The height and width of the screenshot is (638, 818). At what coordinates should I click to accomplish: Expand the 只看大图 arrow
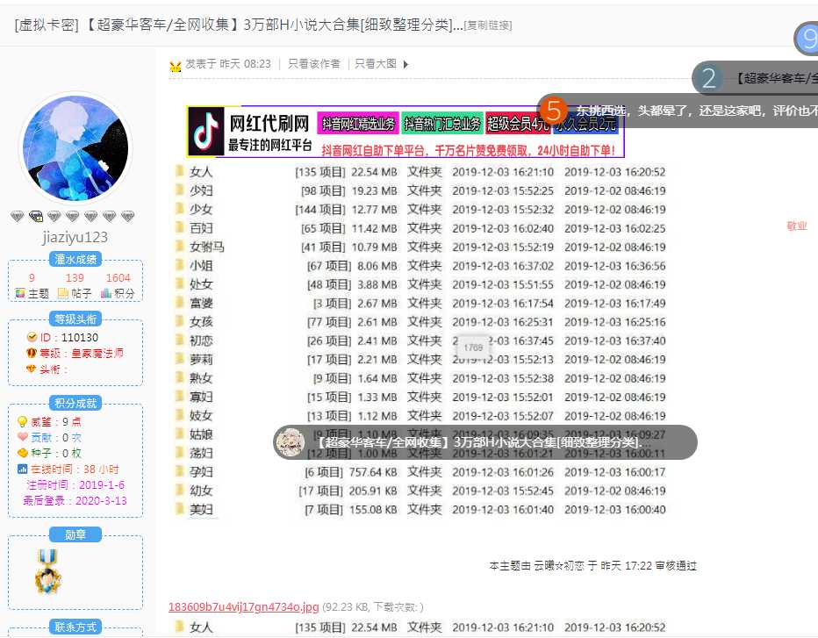405,64
